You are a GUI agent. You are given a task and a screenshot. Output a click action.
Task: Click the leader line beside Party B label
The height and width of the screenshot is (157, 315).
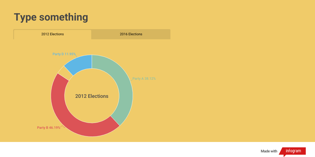(x=62, y=126)
